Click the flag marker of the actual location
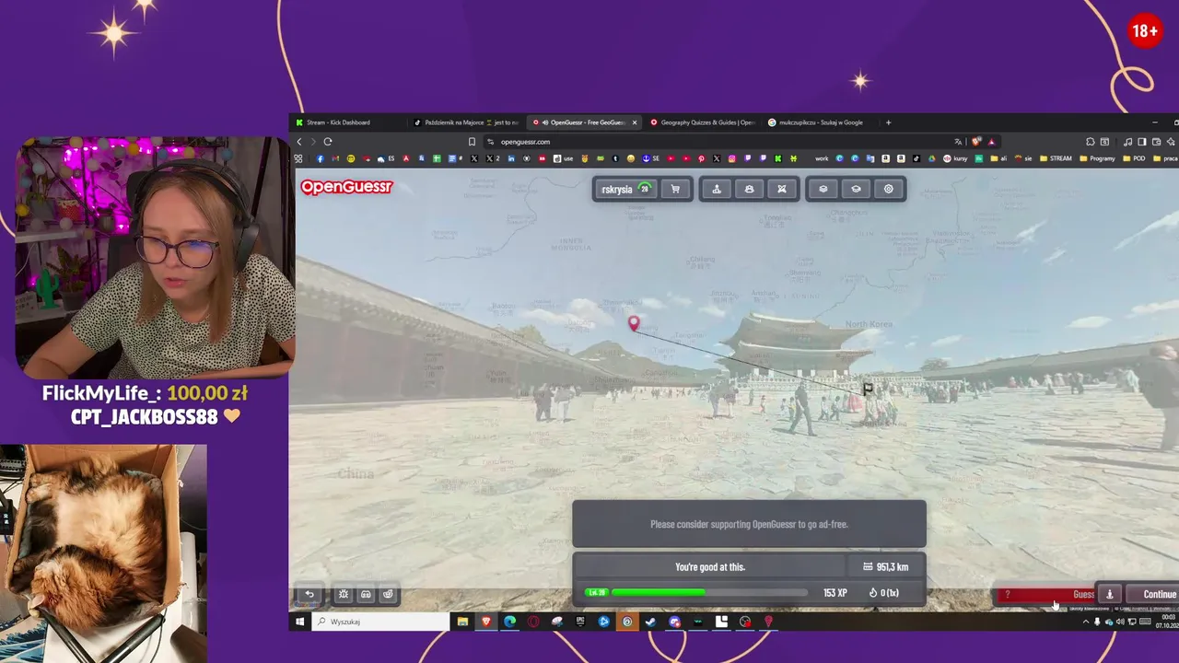 [868, 390]
